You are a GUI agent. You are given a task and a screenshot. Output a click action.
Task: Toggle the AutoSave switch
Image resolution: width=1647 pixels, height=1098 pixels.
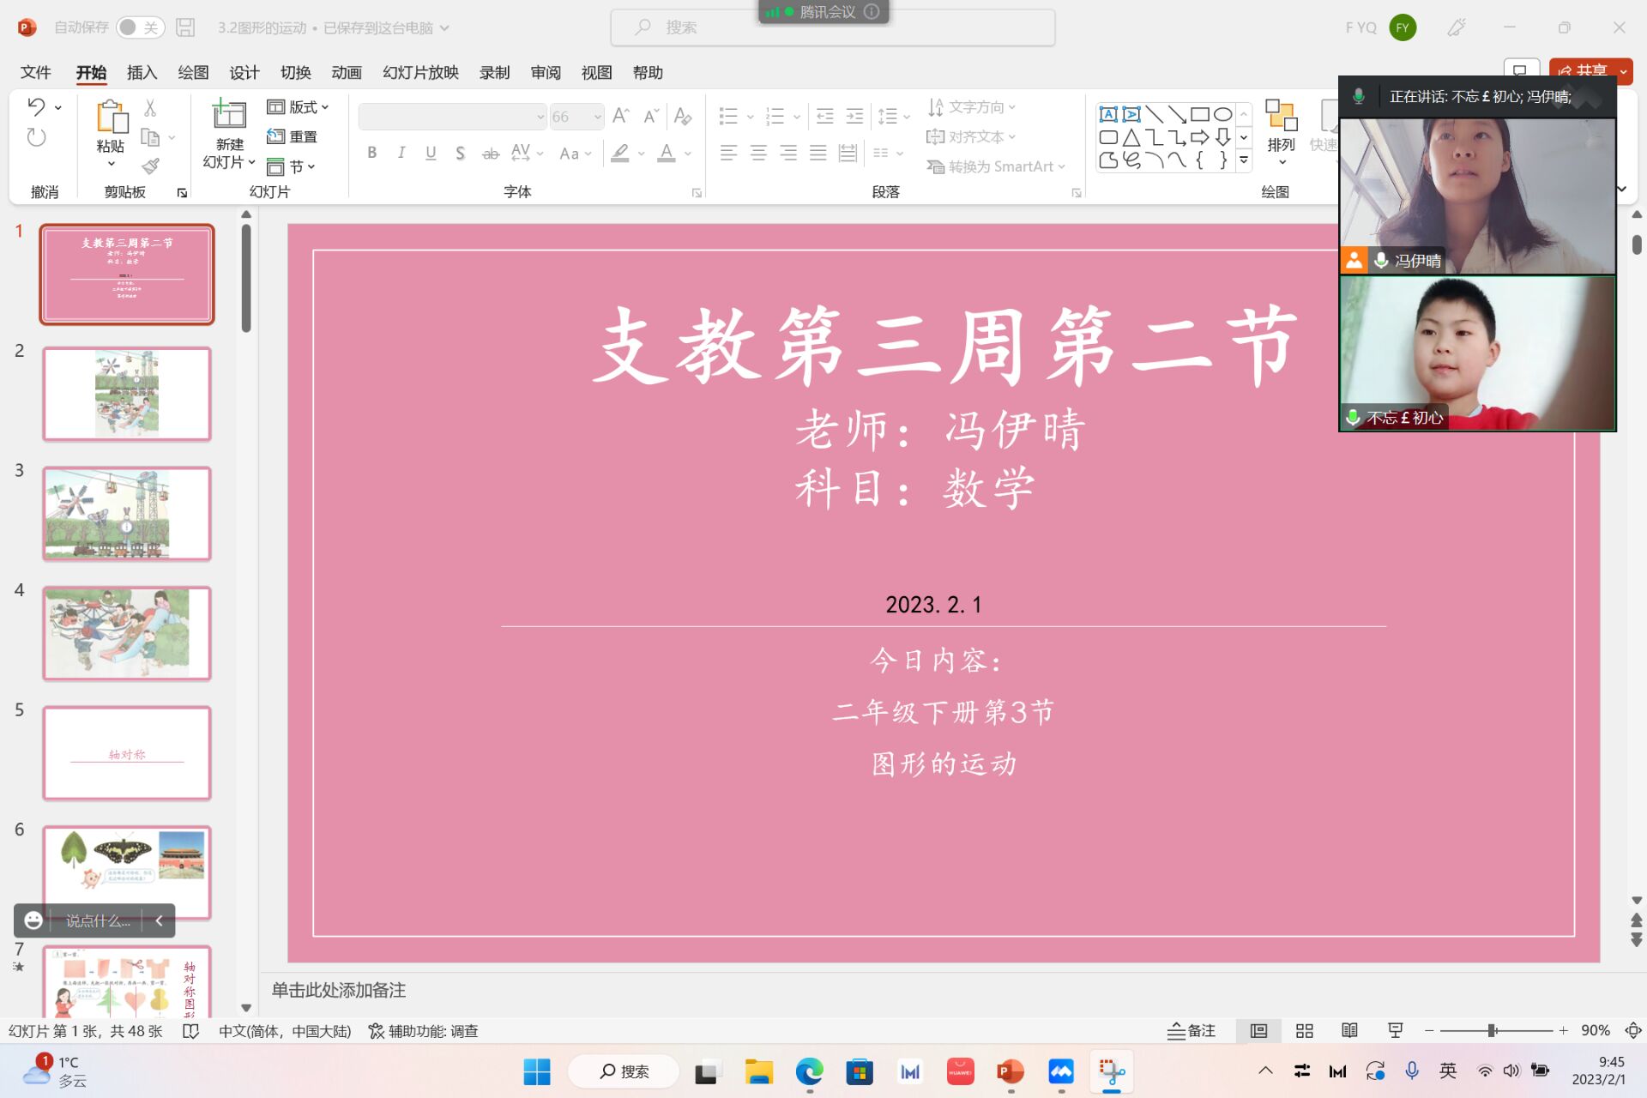tap(140, 27)
